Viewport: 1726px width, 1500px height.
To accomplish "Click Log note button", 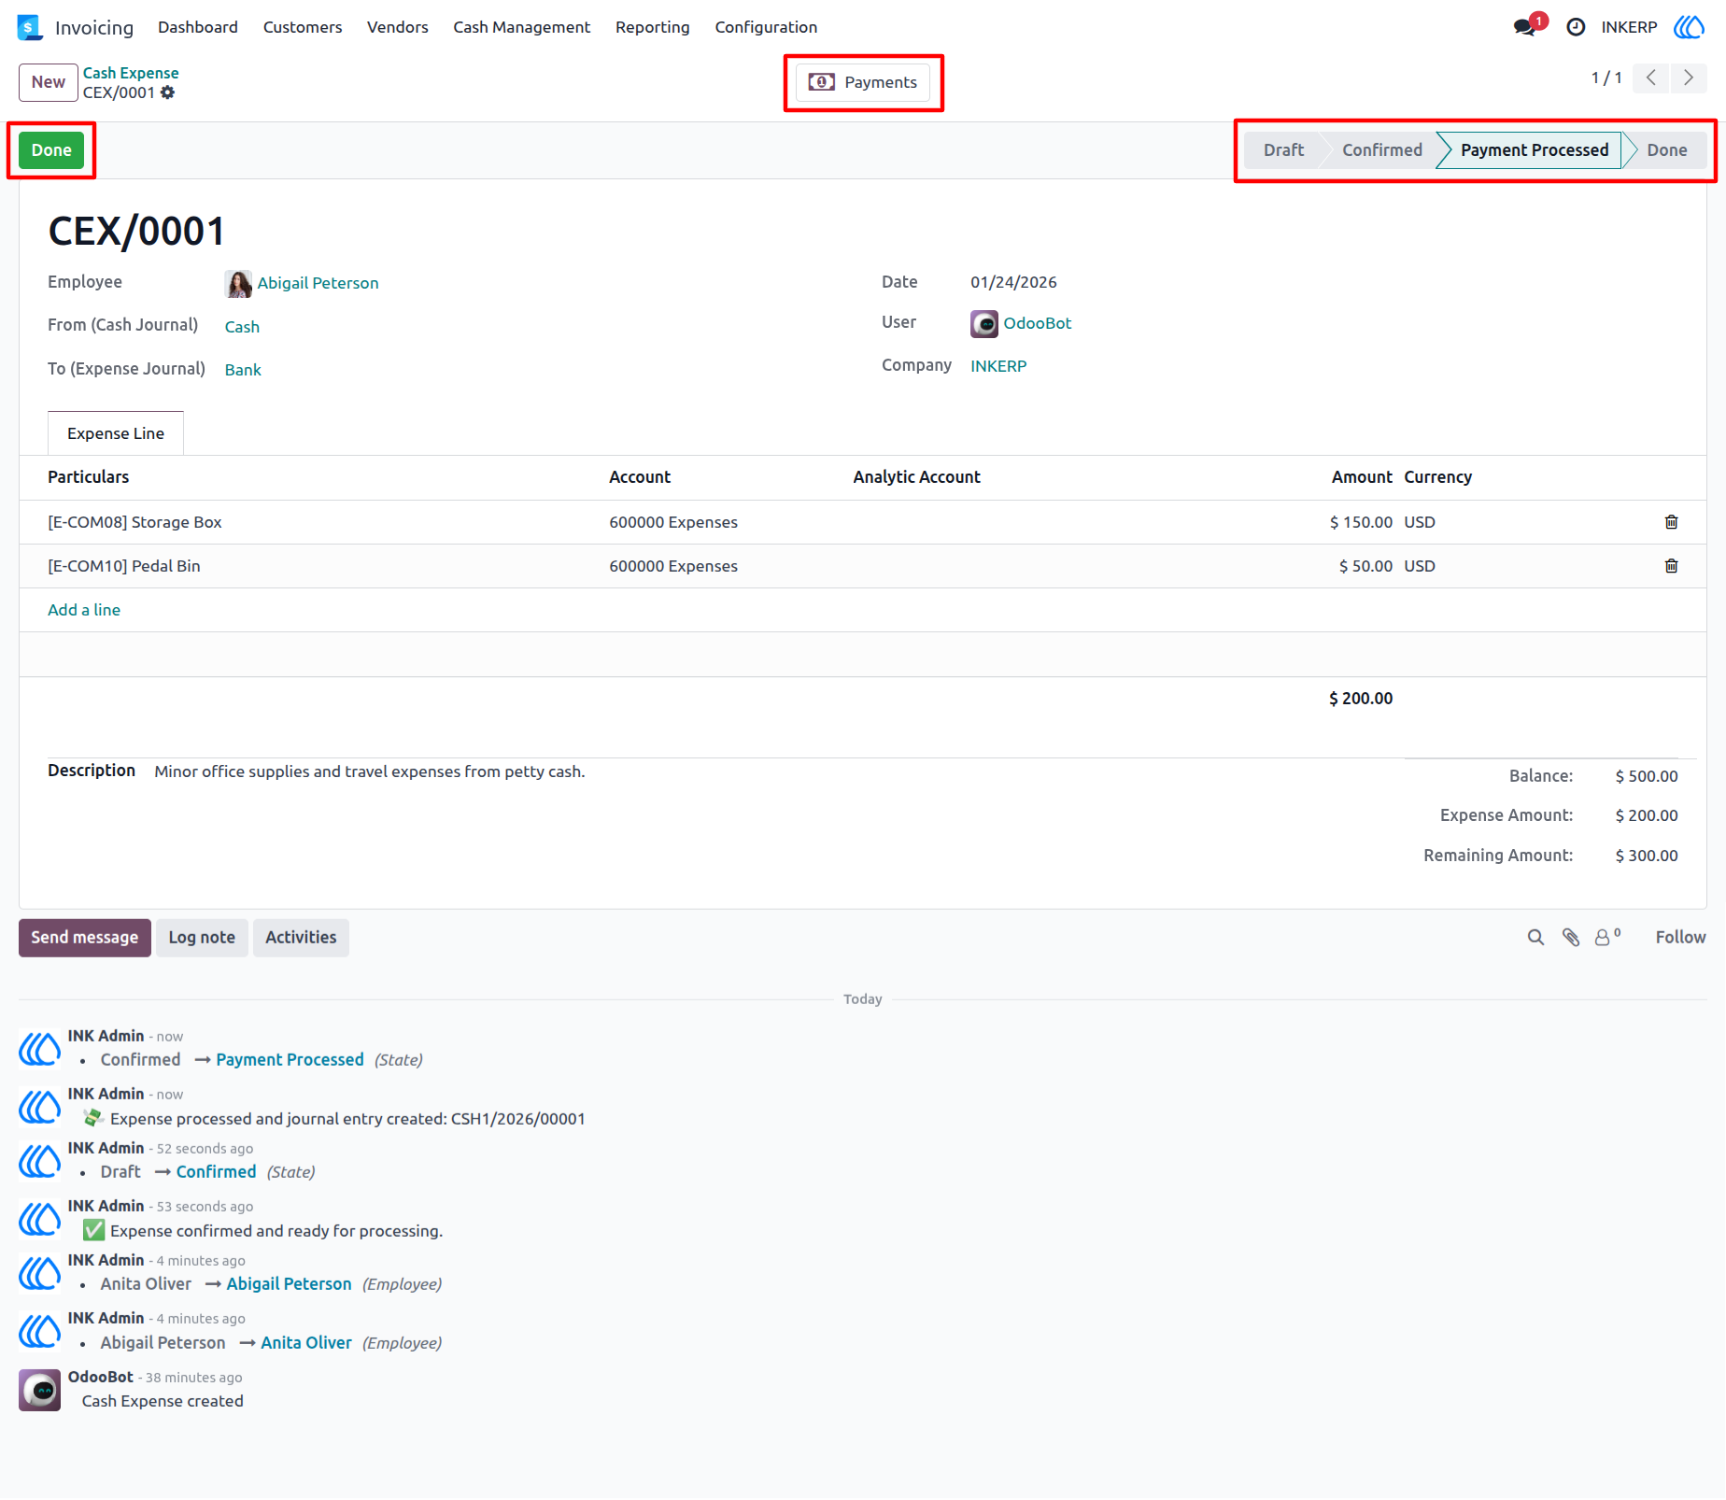I will pyautogui.click(x=202, y=938).
